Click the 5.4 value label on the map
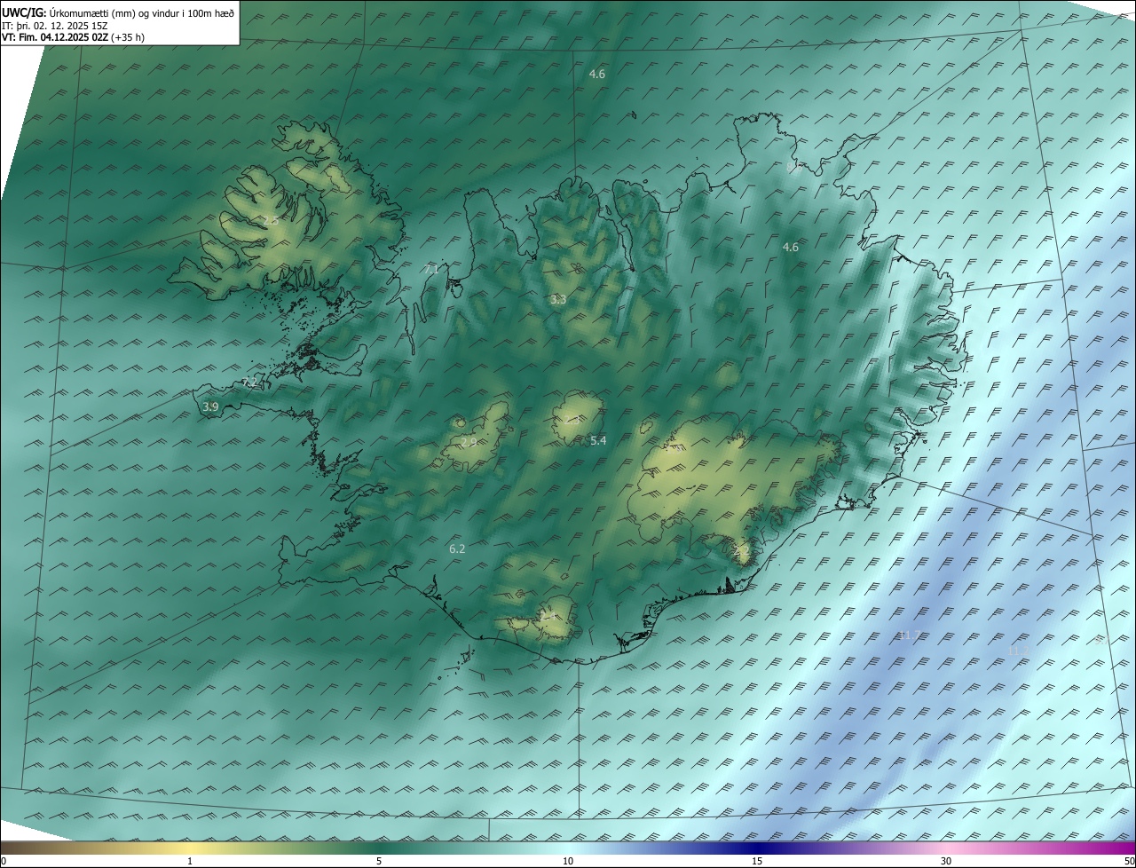The image size is (1136, 868). [x=598, y=440]
